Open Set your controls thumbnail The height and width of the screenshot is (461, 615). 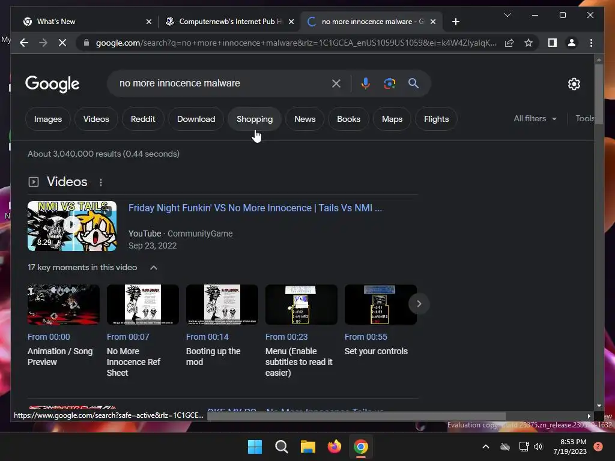[x=380, y=304]
